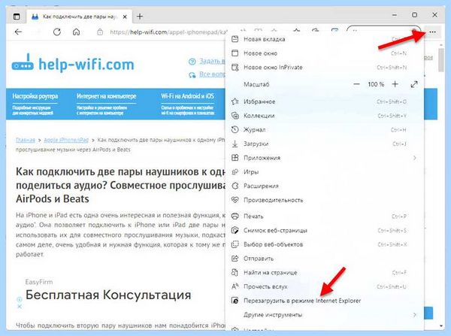Screen dimensions: 451x336
Task: Open Производительность from the menu
Action: click(x=325, y=200)
